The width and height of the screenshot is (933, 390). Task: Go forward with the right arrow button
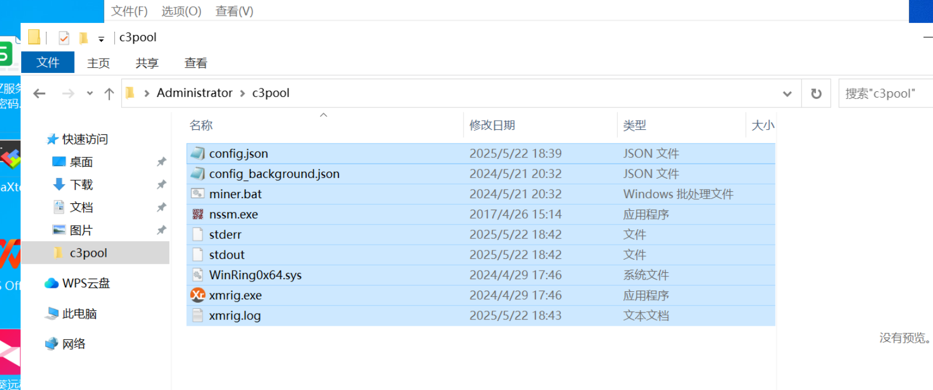pyautogui.click(x=68, y=93)
